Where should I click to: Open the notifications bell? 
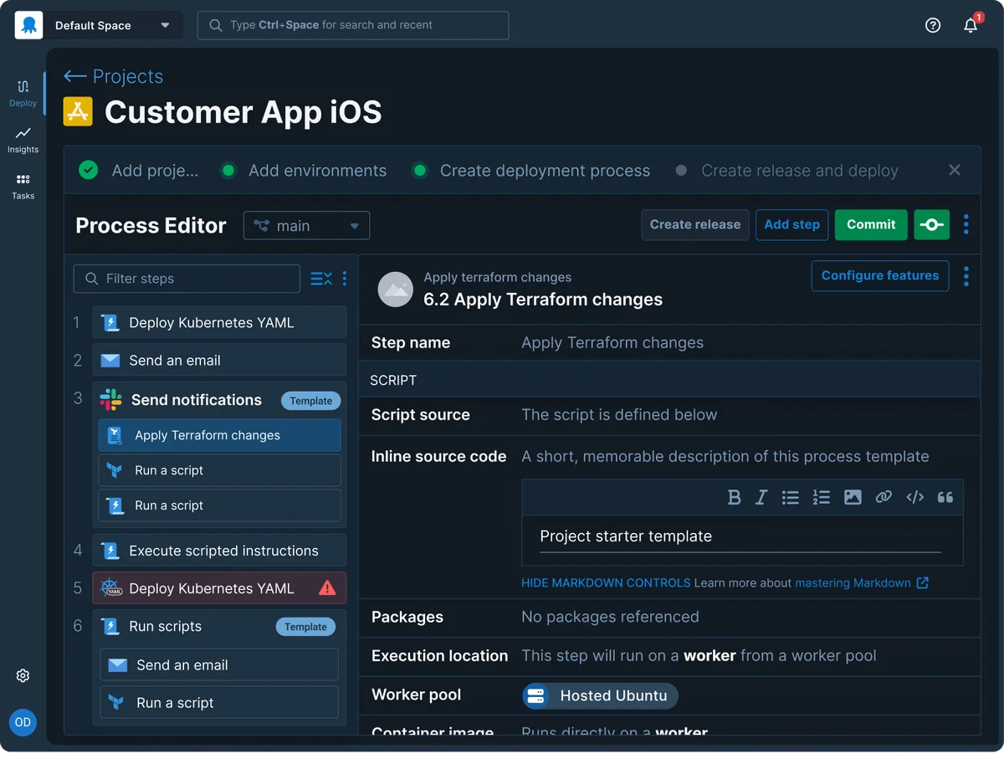971,25
